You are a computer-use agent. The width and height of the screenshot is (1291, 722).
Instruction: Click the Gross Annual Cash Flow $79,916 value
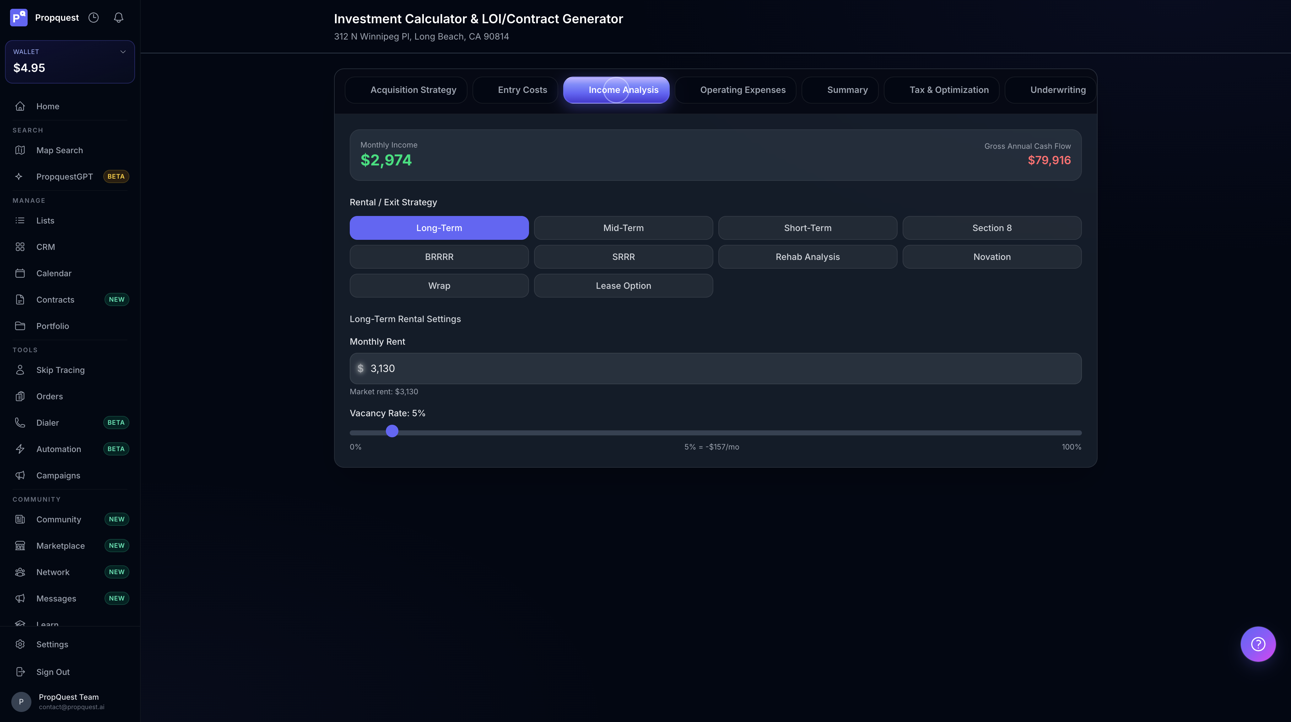tap(1050, 160)
